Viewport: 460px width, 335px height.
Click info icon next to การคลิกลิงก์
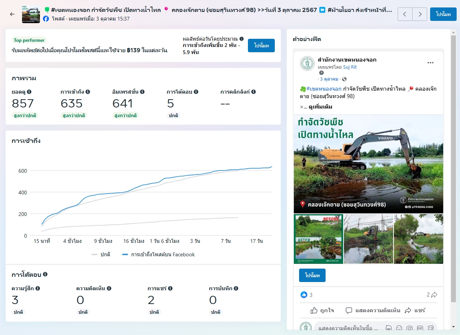click(x=254, y=92)
